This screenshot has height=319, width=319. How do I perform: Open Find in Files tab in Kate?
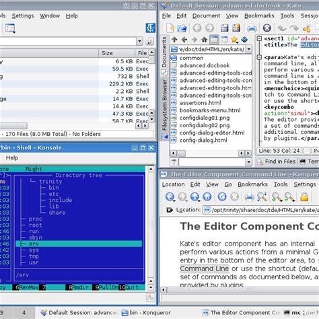coord(277,162)
